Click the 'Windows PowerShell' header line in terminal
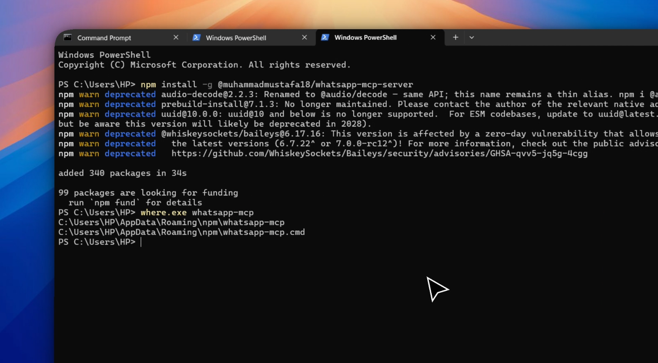This screenshot has width=658, height=363. click(104, 55)
